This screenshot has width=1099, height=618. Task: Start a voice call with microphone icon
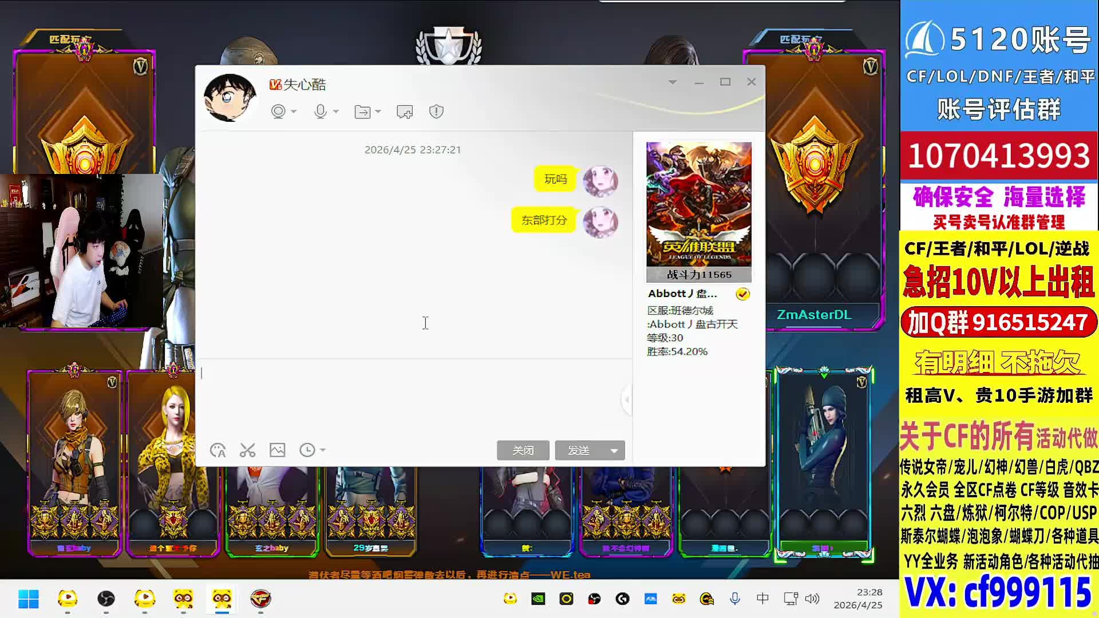coord(321,112)
